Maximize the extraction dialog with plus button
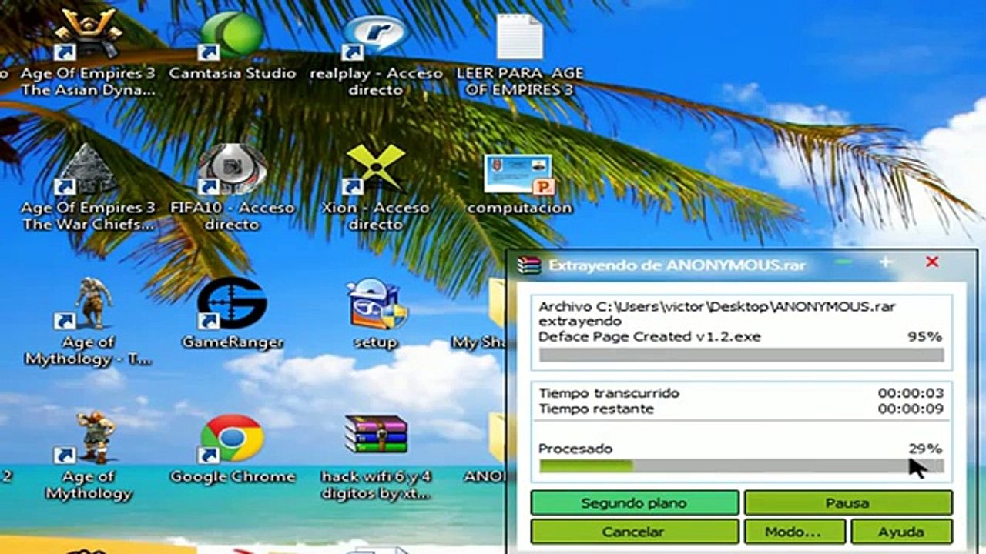Screen dimensions: 986x554 (x=886, y=262)
